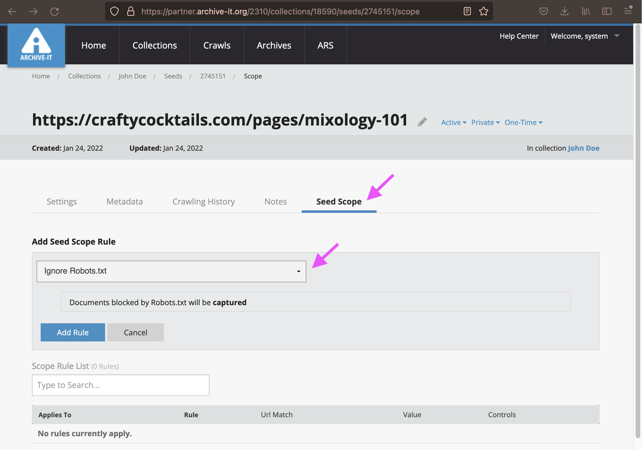
Task: Open the Private visibility dropdown
Action: click(x=485, y=122)
